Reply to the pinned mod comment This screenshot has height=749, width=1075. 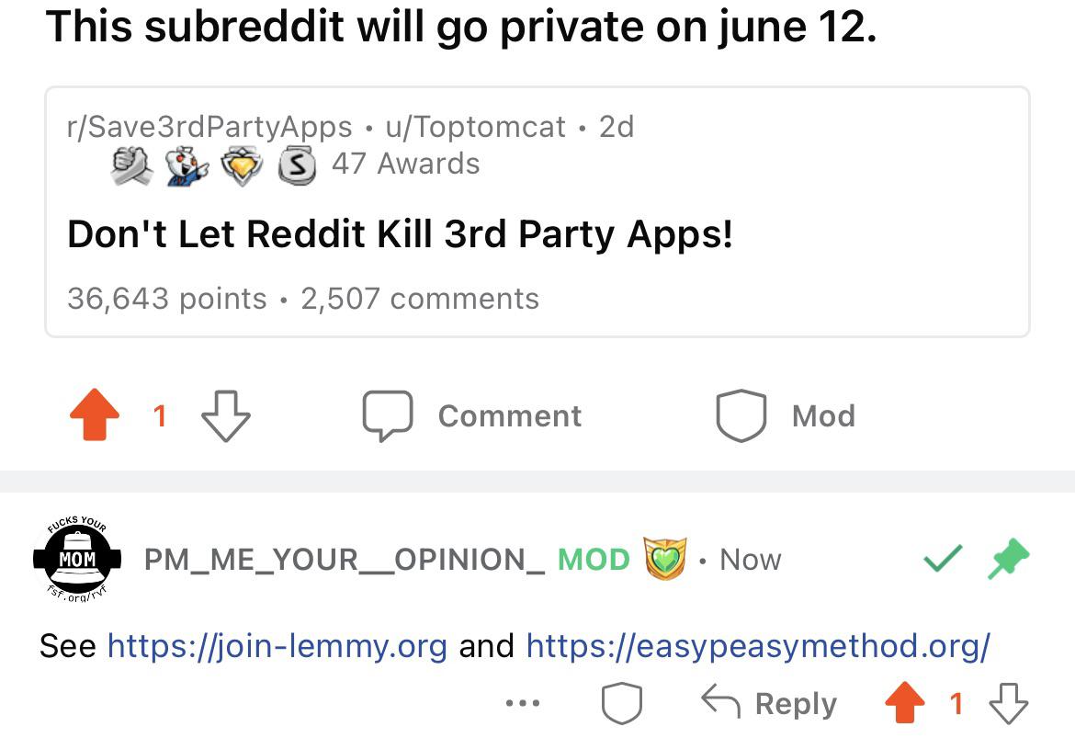(x=770, y=704)
